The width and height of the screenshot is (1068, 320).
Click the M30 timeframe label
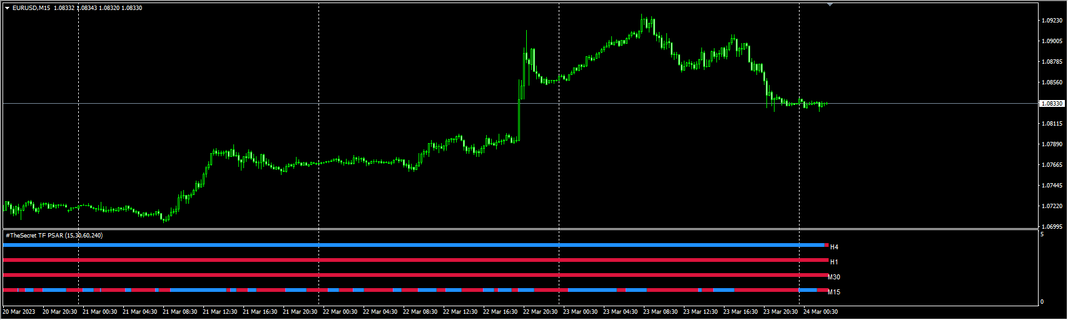(x=834, y=277)
